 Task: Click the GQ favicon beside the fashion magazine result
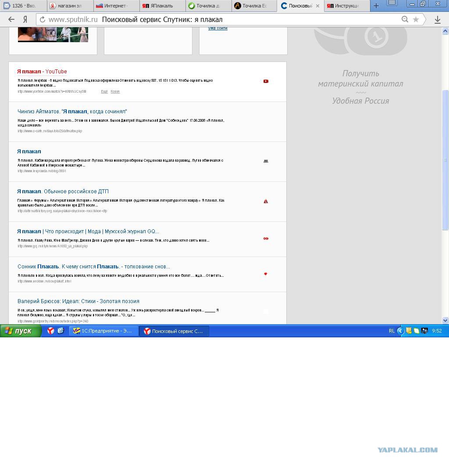(266, 238)
